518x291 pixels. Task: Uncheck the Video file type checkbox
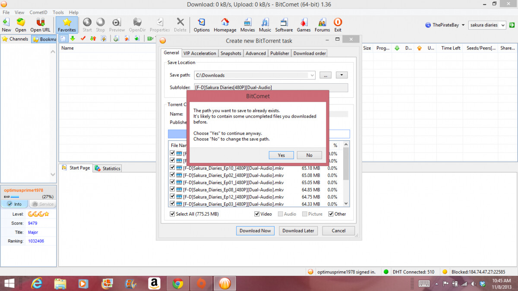256,214
